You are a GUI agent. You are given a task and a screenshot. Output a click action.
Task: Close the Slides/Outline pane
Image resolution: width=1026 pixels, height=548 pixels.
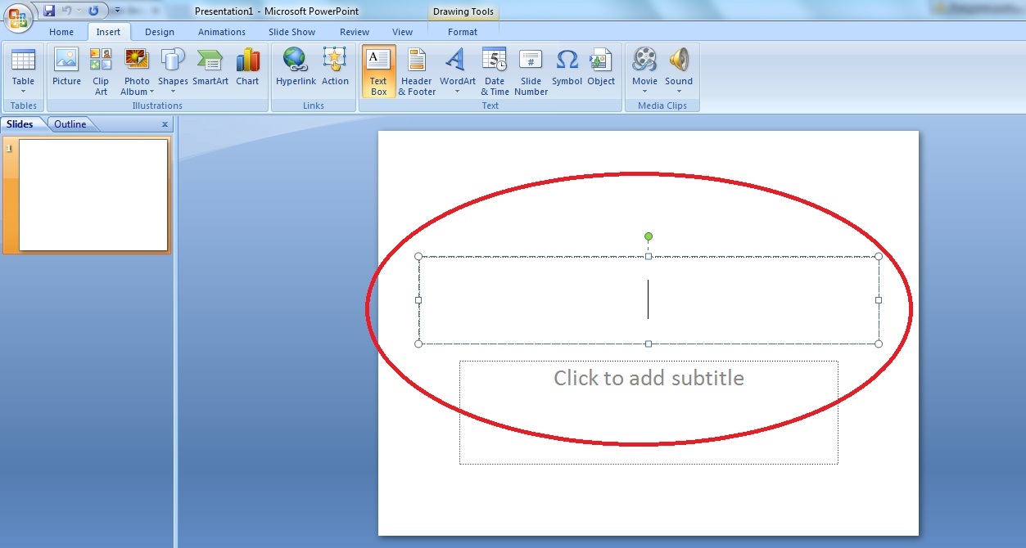point(165,124)
